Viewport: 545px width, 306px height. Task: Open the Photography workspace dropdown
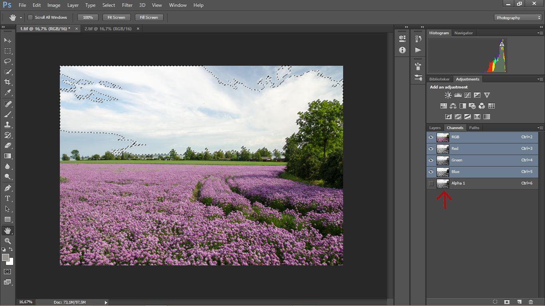click(517, 18)
